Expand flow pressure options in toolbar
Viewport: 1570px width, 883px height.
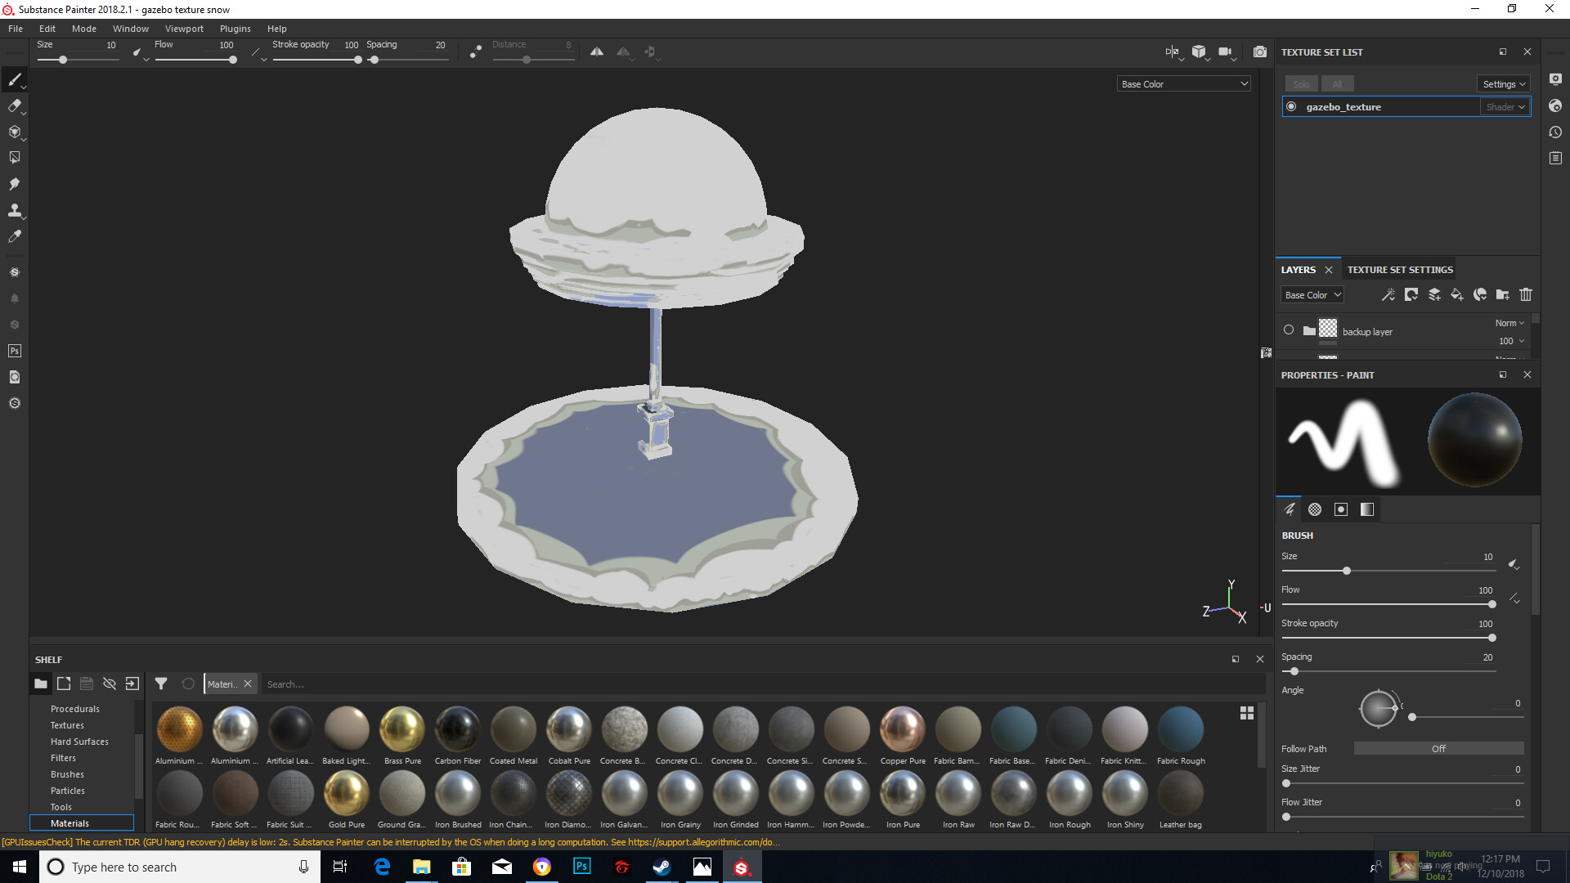[x=258, y=53]
